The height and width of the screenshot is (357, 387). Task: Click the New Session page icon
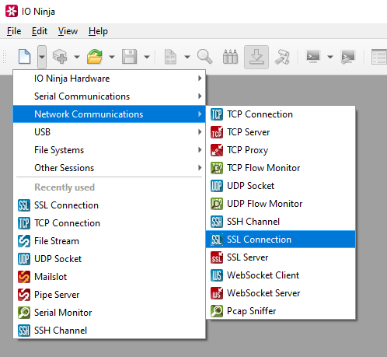25,57
